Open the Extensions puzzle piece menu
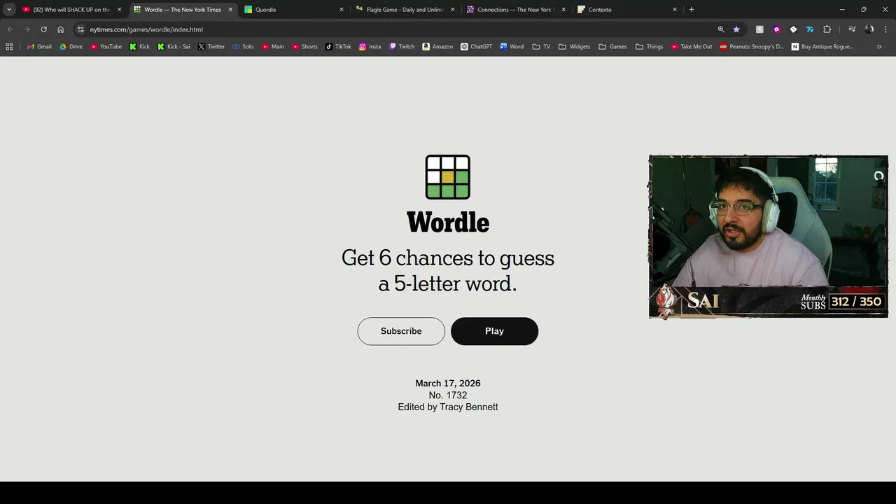 point(827,29)
